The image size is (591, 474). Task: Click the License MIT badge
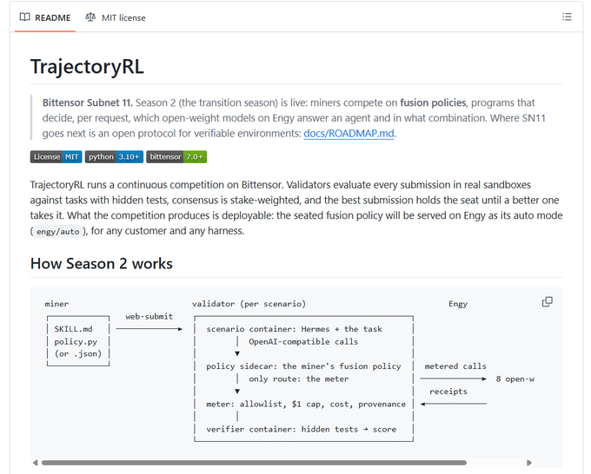point(56,156)
